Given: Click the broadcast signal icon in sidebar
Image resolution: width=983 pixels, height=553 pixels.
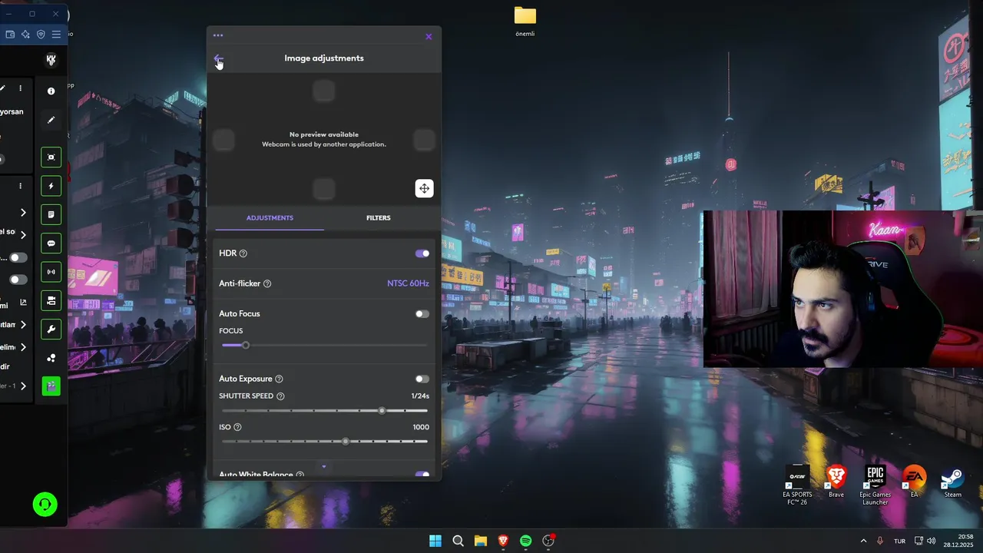Looking at the screenshot, I should [51, 272].
